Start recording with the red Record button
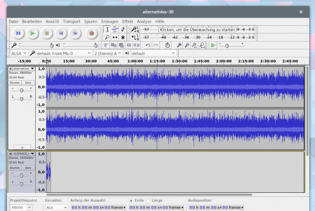315x211 pixels. coord(92,33)
